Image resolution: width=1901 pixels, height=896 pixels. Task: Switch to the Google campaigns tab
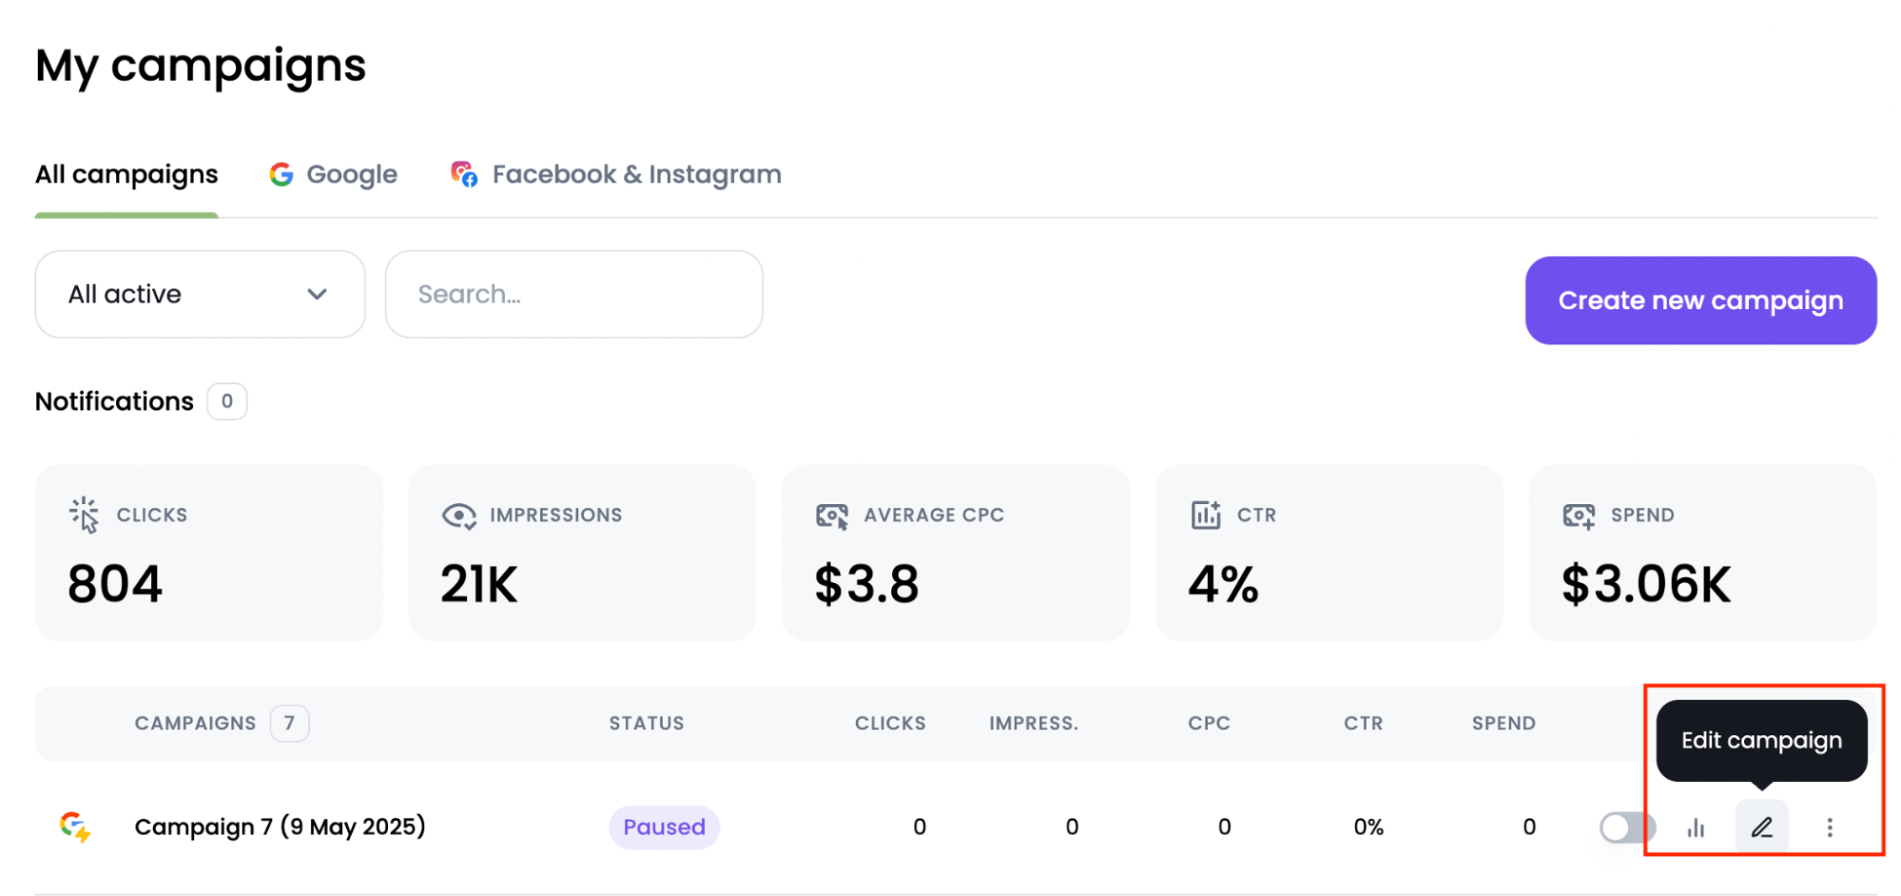coord(332,173)
